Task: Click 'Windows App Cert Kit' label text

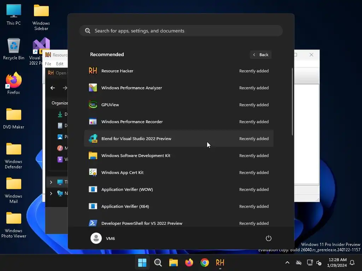Action: click(122, 172)
